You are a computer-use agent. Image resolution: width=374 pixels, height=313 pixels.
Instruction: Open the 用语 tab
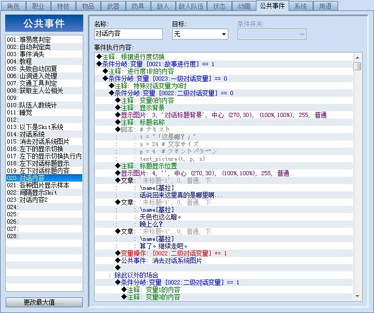325,6
